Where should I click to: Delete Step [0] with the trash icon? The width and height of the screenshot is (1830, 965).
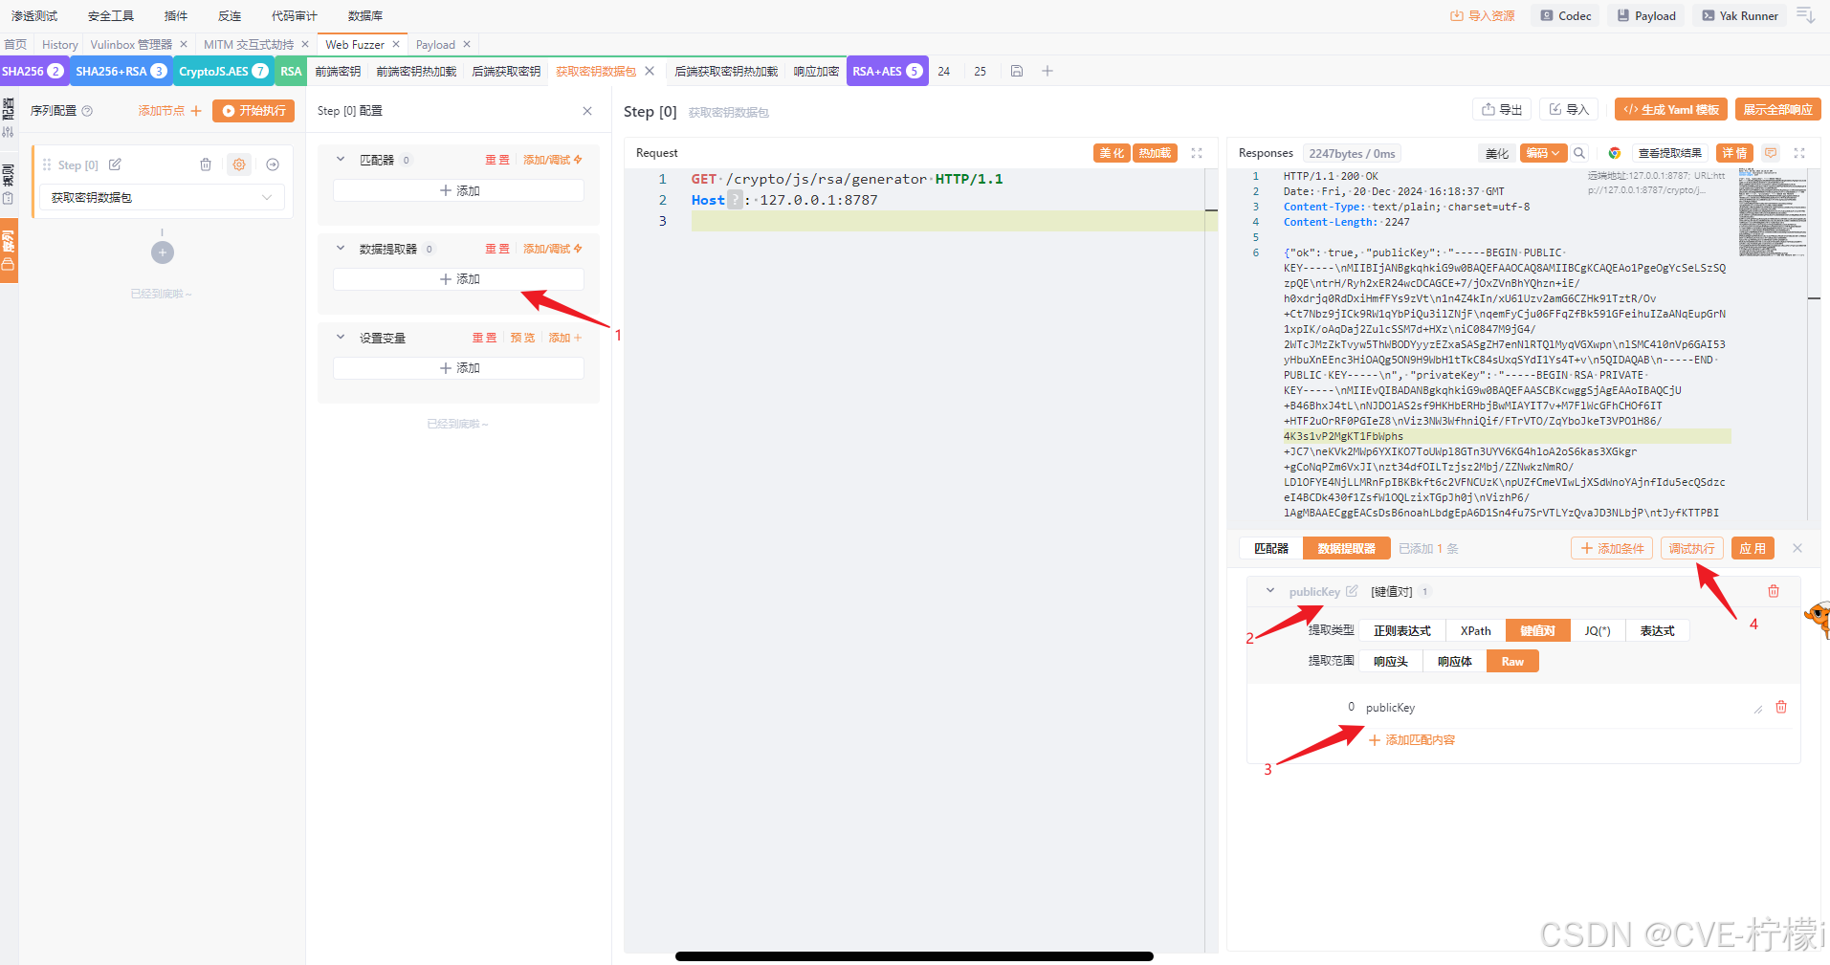[x=206, y=164]
